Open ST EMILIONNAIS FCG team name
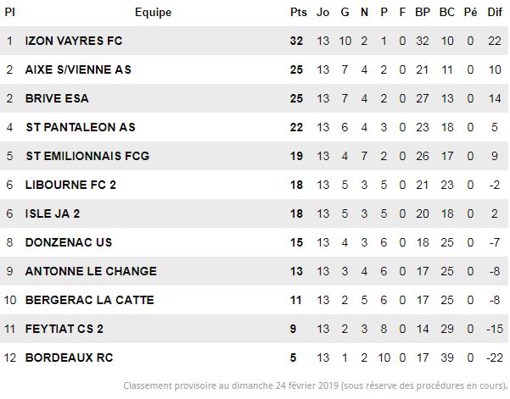 tap(87, 156)
